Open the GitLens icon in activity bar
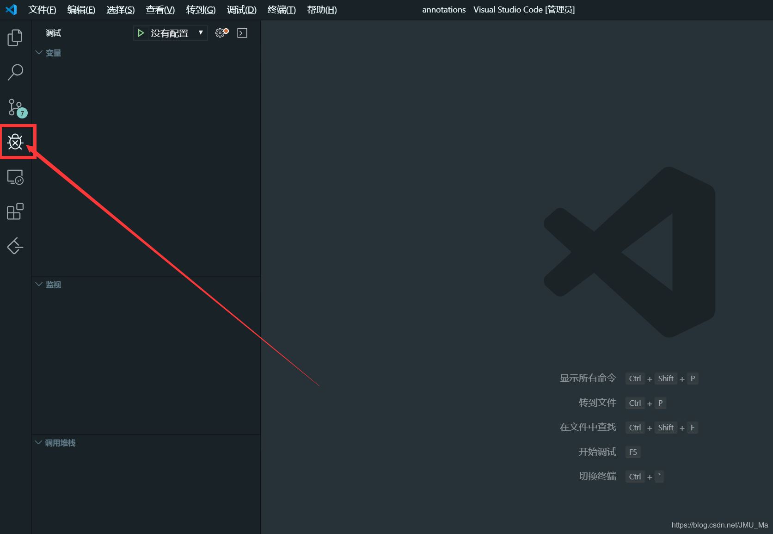The width and height of the screenshot is (773, 534). (x=15, y=246)
